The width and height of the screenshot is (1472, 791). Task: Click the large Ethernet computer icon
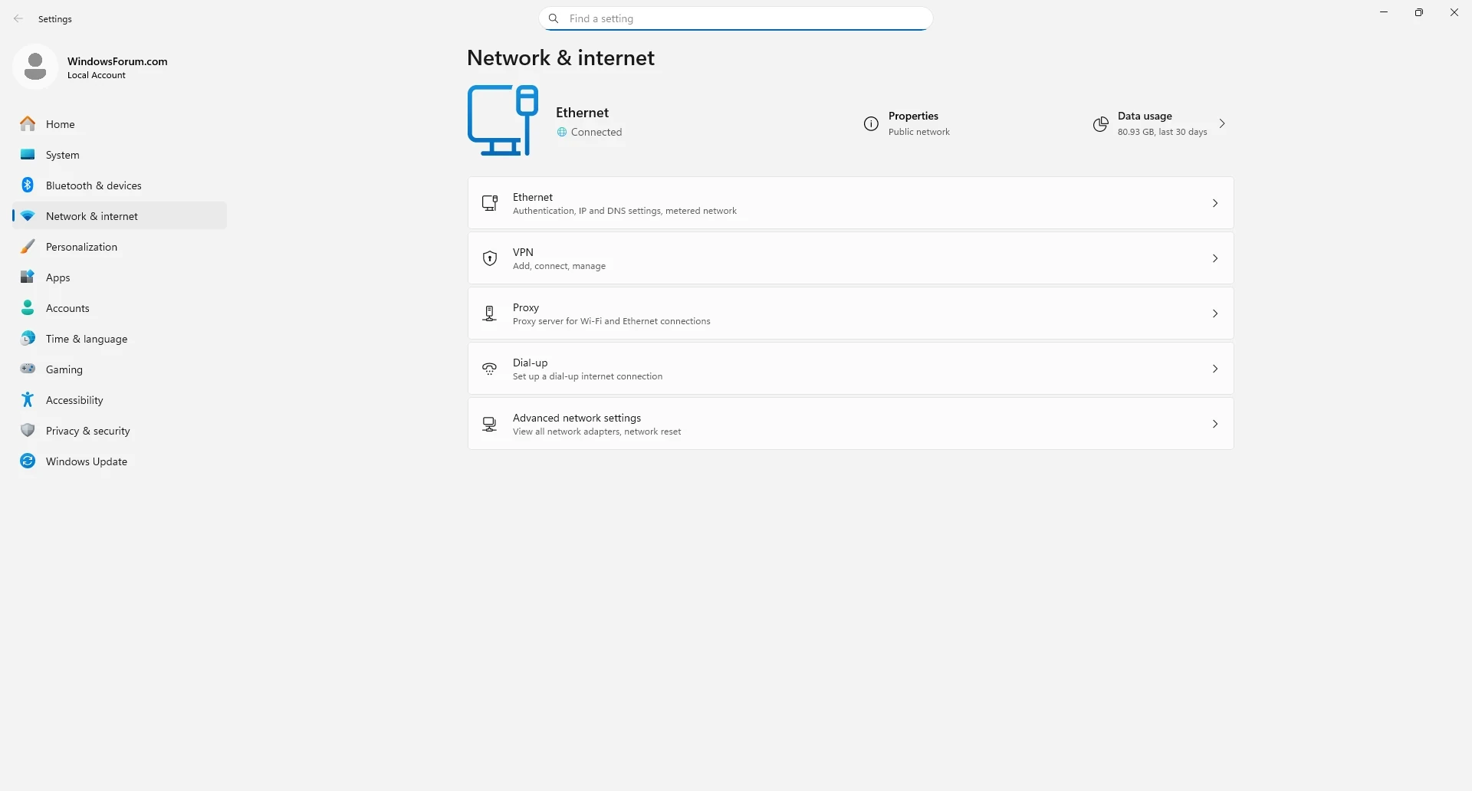[503, 120]
